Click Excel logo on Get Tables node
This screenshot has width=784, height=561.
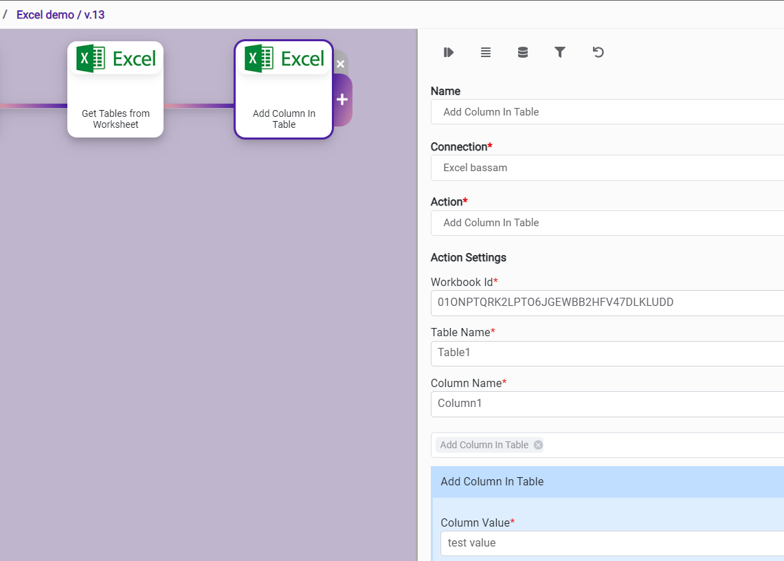(115, 58)
